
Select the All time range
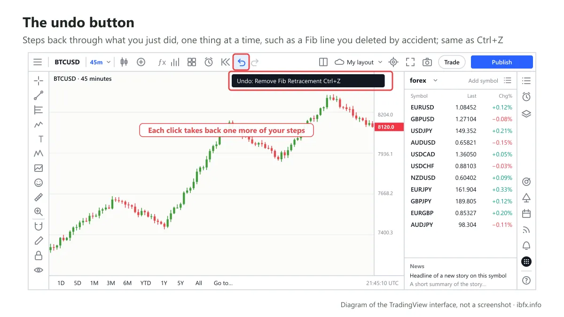click(x=199, y=283)
